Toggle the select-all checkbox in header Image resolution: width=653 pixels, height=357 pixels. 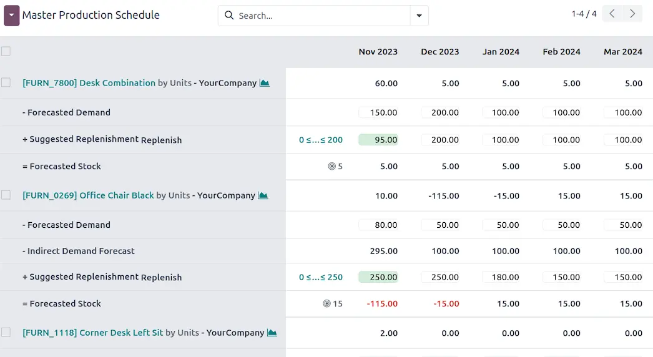pyautogui.click(x=6, y=51)
